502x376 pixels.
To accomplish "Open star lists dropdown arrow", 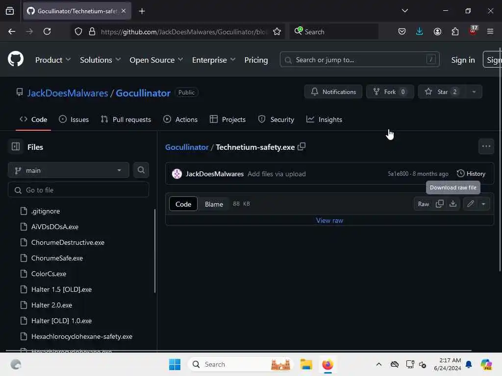I will (x=474, y=92).
